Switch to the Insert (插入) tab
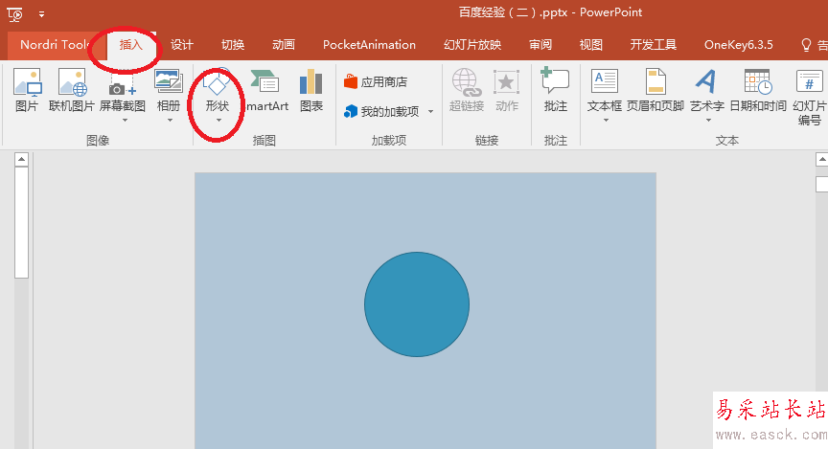Image resolution: width=828 pixels, height=449 pixels. pyautogui.click(x=130, y=45)
